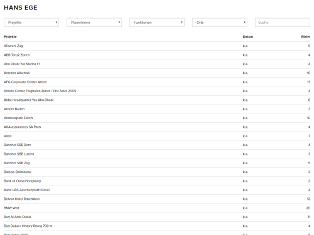Open the Baloise Bellinzona project

(x=17, y=172)
